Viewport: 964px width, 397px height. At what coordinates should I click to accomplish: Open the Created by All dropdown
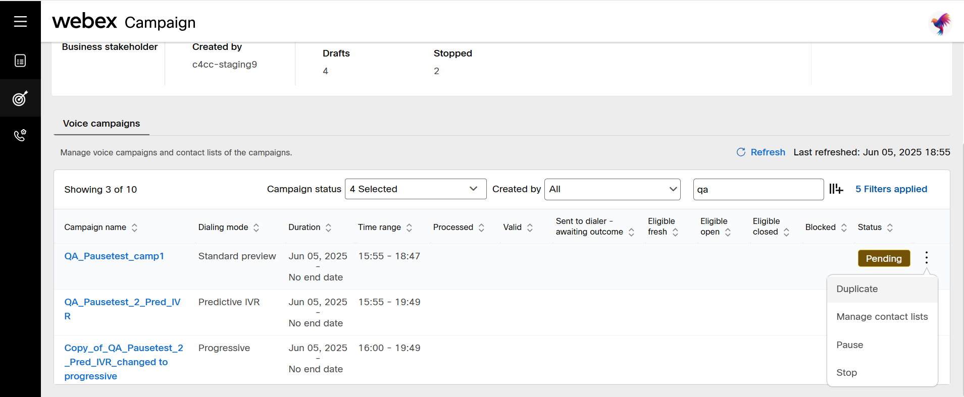click(613, 189)
